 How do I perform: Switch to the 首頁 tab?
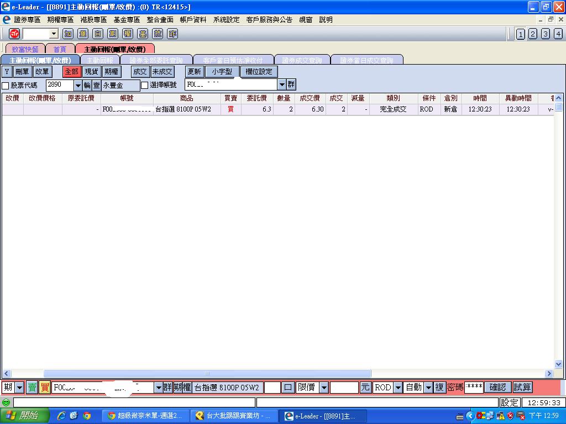[x=60, y=49]
